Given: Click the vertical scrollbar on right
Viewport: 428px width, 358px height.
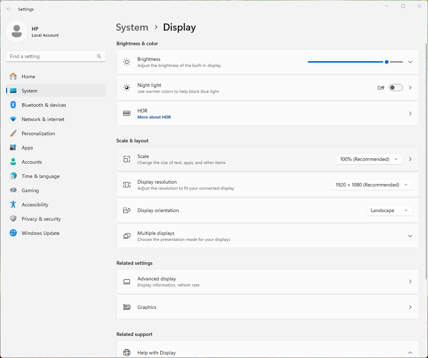Looking at the screenshot, I should click(x=426, y=161).
